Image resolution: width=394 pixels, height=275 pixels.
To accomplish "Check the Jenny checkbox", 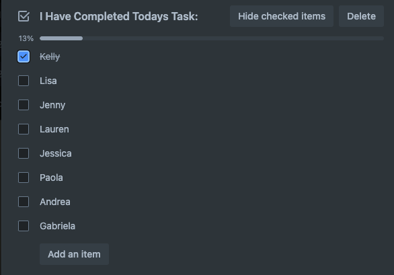I will [x=24, y=105].
